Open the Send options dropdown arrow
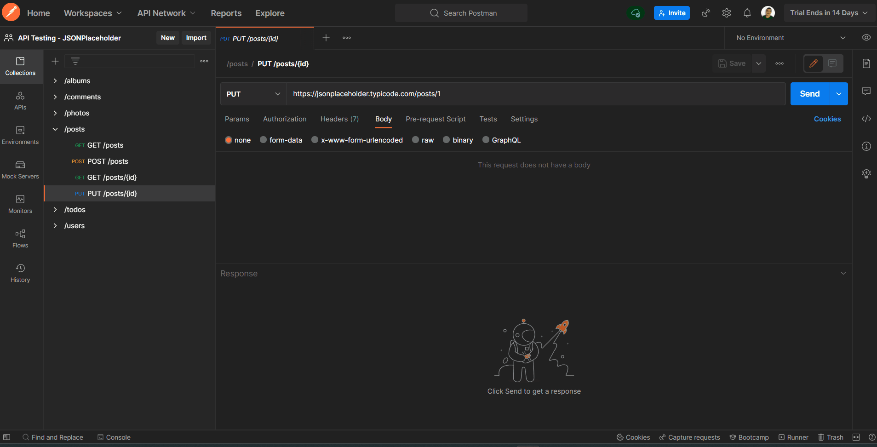877x447 pixels. point(839,94)
